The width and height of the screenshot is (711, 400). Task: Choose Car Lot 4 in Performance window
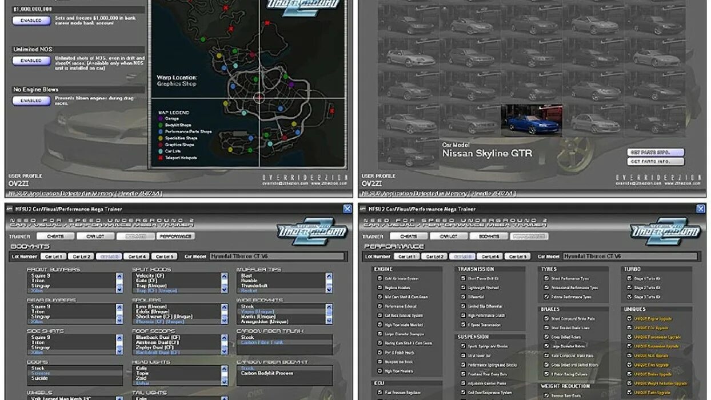(x=490, y=257)
